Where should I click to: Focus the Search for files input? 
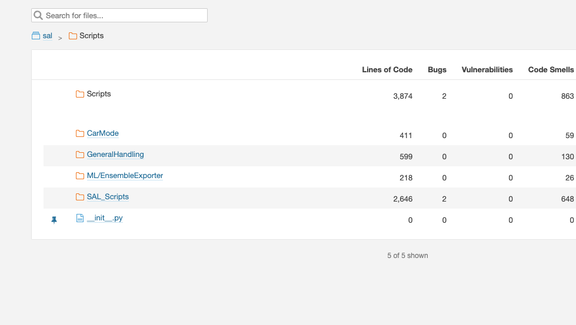(x=125, y=15)
